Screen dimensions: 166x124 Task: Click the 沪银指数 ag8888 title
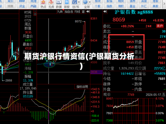134,12
